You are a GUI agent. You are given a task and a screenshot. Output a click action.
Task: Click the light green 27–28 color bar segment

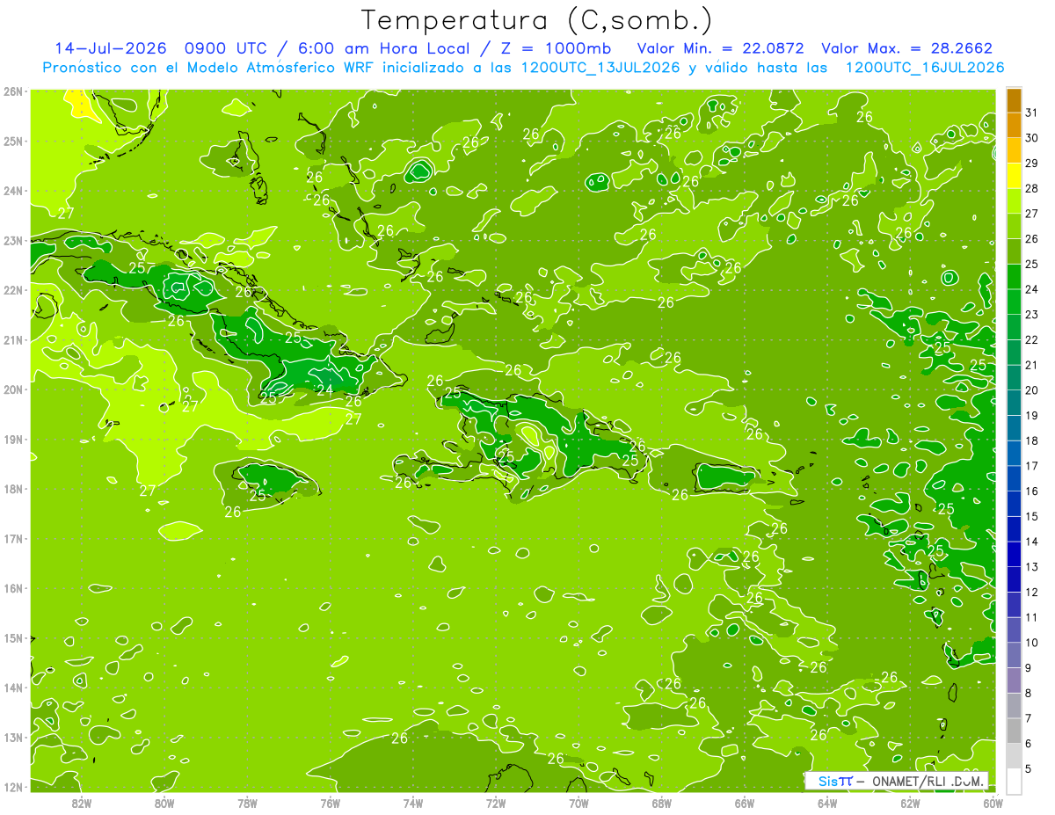(x=1014, y=201)
